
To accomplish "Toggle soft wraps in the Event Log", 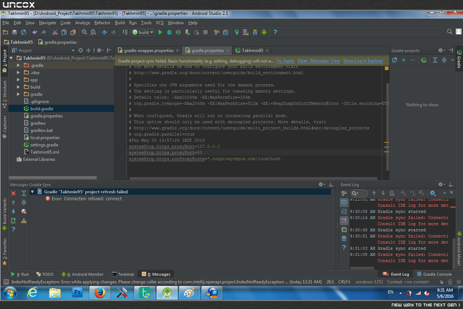I will (x=344, y=211).
